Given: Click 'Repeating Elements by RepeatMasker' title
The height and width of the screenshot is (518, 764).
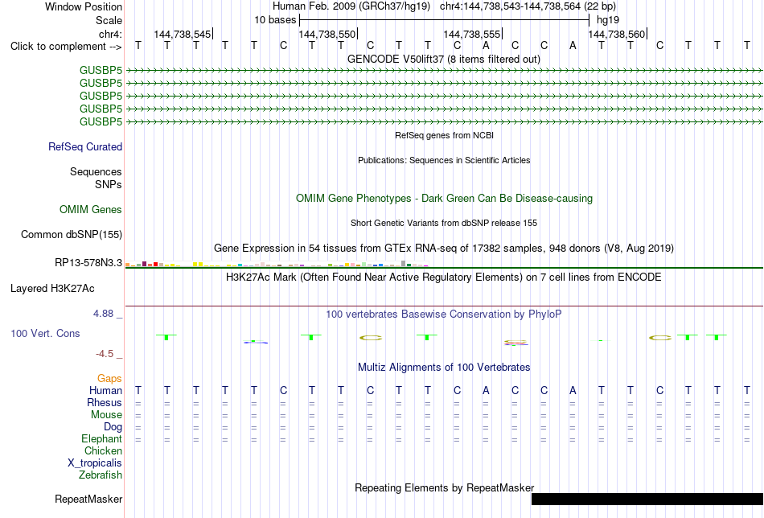Looking at the screenshot, I should click(x=445, y=487).
